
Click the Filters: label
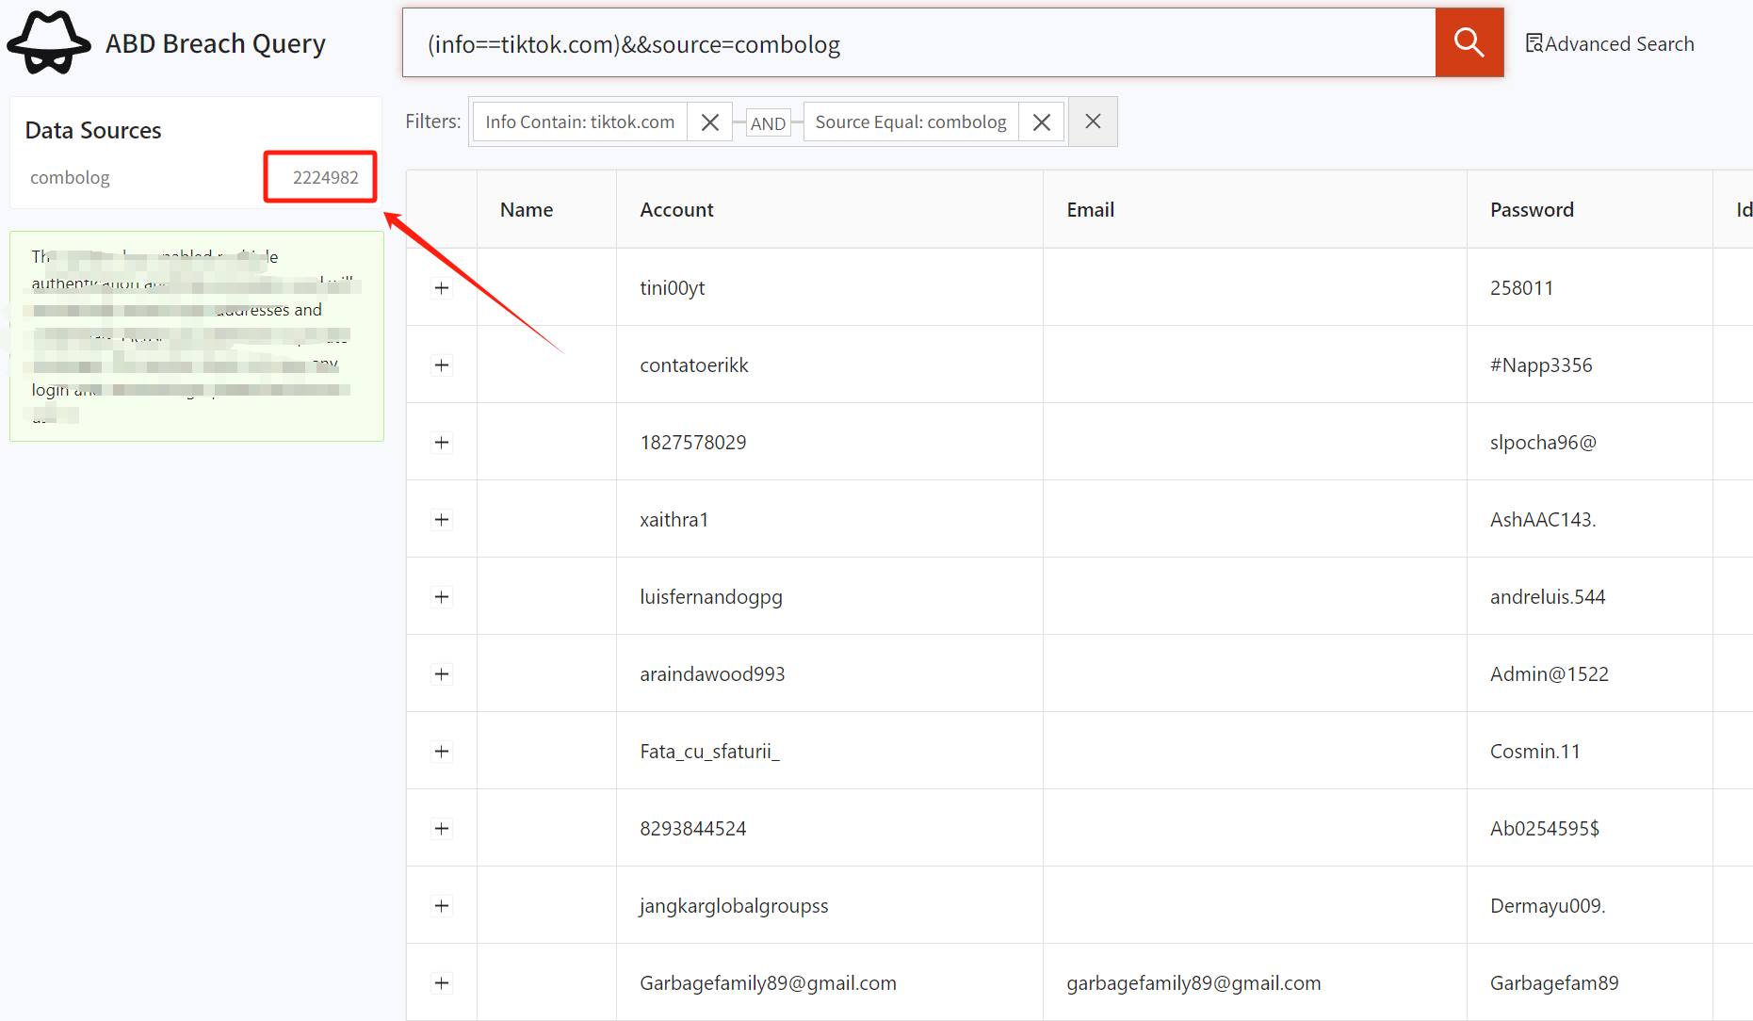[x=433, y=122]
